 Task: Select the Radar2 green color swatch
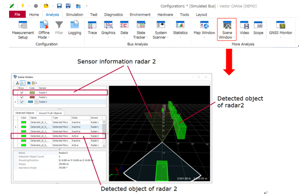(x=32, y=92)
